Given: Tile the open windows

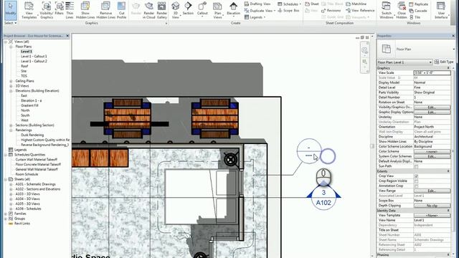Looking at the screenshot, I should coord(415,17).
